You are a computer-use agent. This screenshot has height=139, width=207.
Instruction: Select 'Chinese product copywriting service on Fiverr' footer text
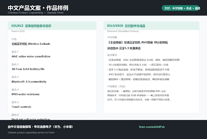pyautogui.click(x=31, y=133)
